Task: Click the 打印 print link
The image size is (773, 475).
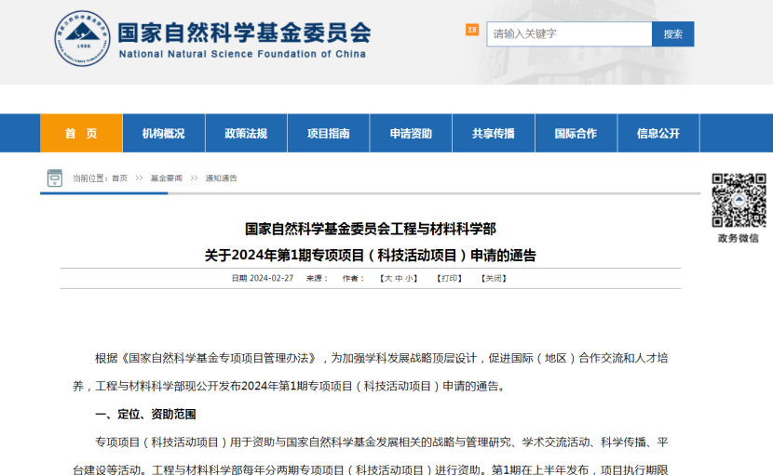Action: coord(450,278)
